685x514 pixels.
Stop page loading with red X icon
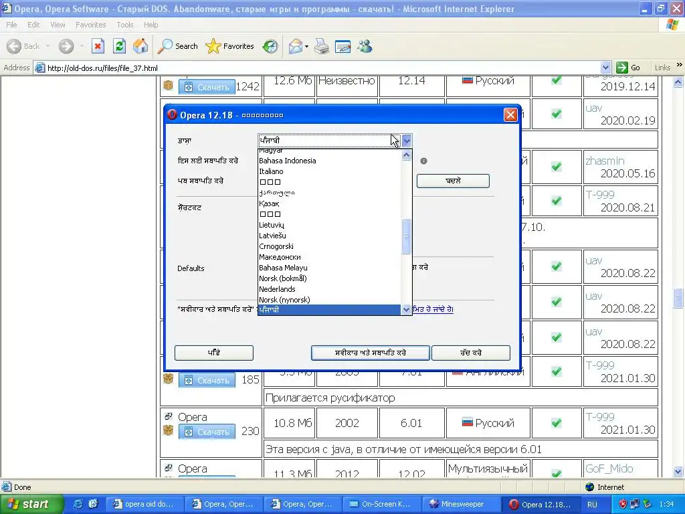point(98,46)
